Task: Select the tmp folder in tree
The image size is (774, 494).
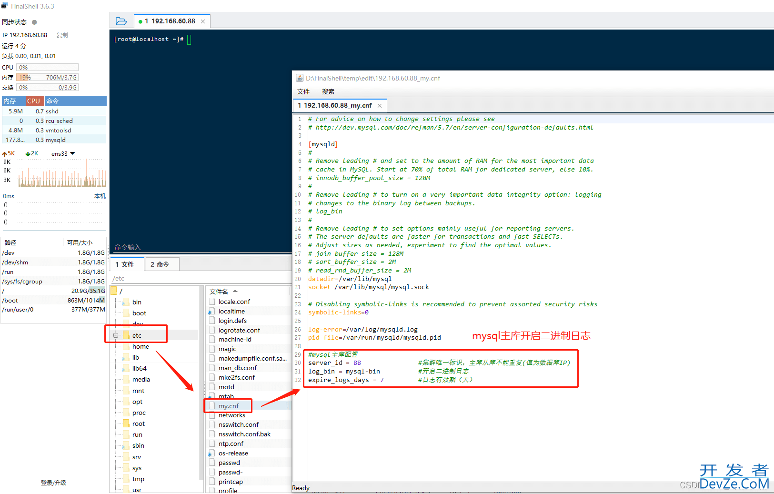Action: (x=138, y=479)
